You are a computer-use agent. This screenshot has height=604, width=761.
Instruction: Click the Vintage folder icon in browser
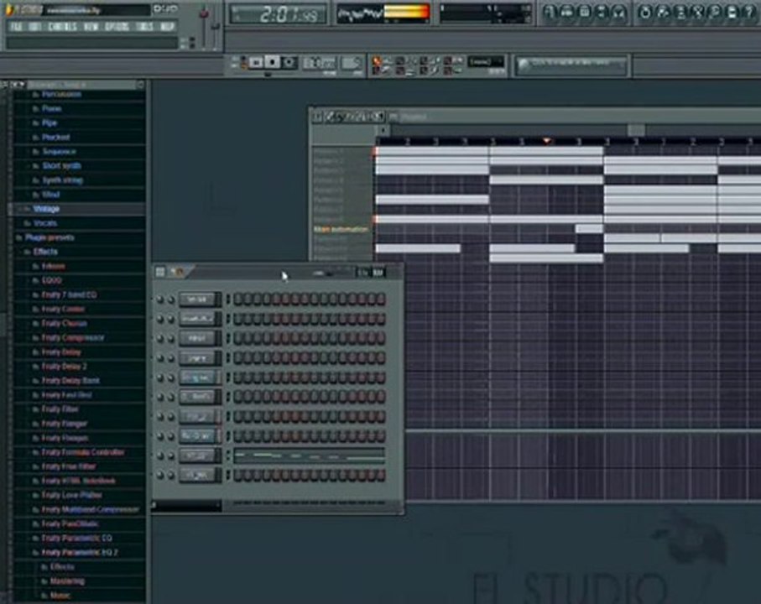[x=27, y=209]
